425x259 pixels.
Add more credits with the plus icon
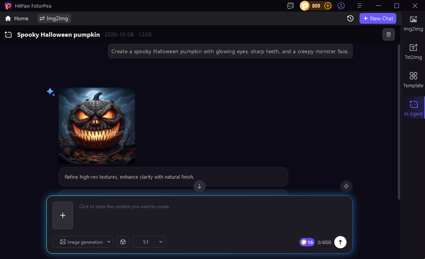(x=328, y=6)
